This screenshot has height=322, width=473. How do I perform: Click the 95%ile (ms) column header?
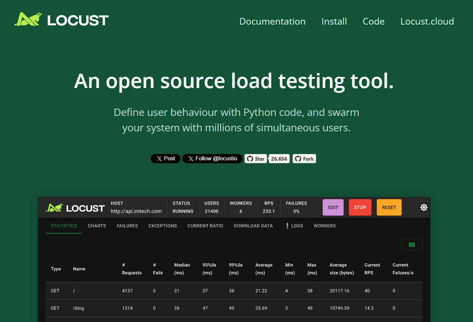tap(209, 269)
